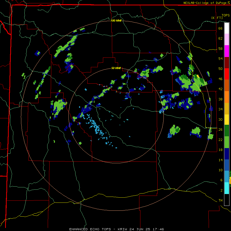Click the 10 value on the legend
The width and height of the screenshot is (231, 231).
[220, 170]
